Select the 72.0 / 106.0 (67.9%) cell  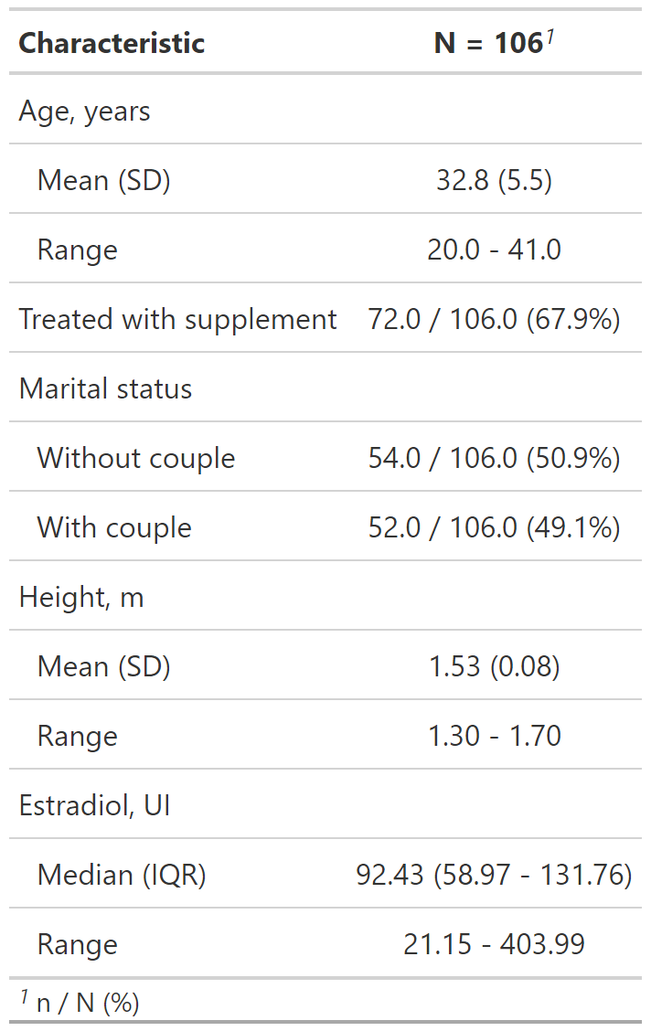[494, 319]
